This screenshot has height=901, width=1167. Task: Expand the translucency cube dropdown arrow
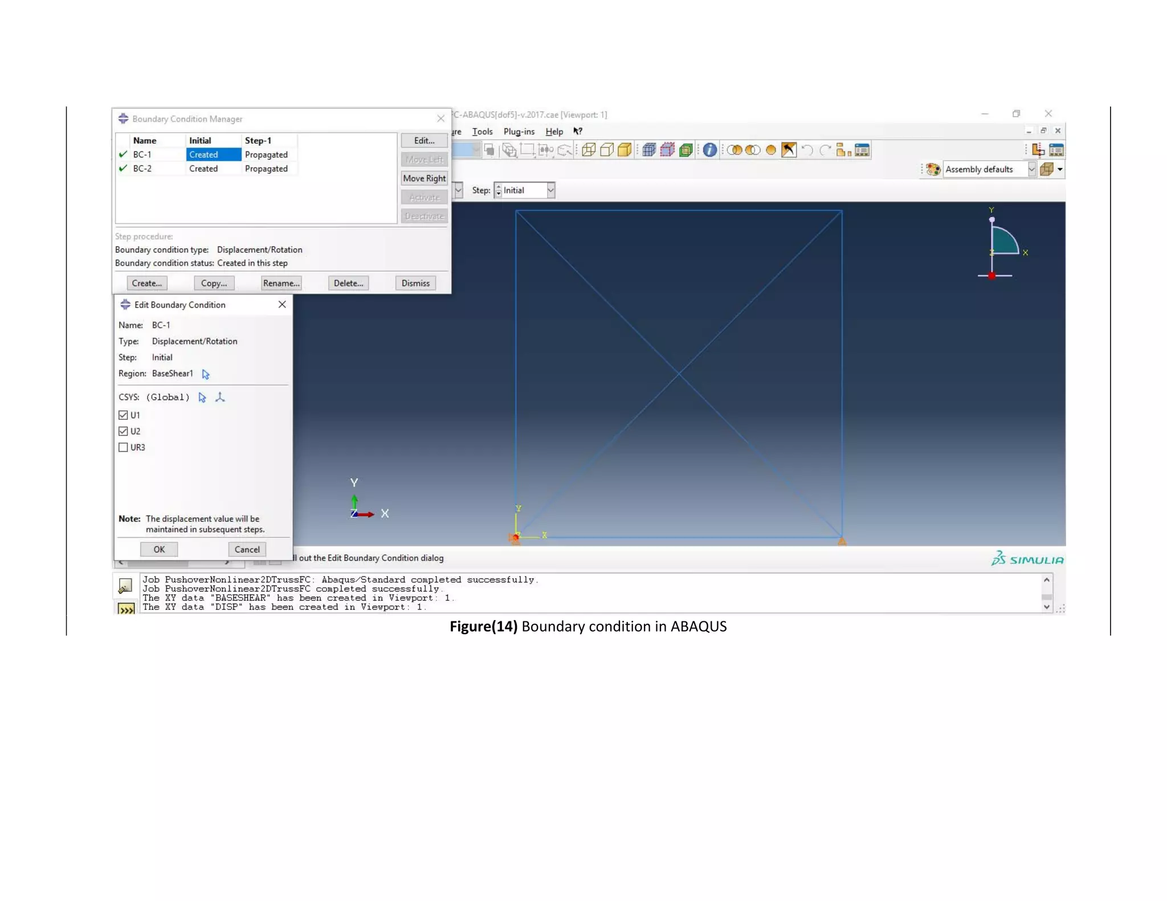pyautogui.click(x=1060, y=169)
